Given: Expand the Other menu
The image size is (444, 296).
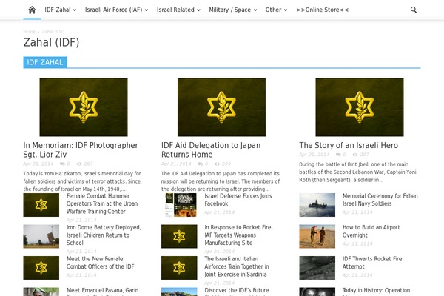Looking at the screenshot, I should pyautogui.click(x=276, y=10).
